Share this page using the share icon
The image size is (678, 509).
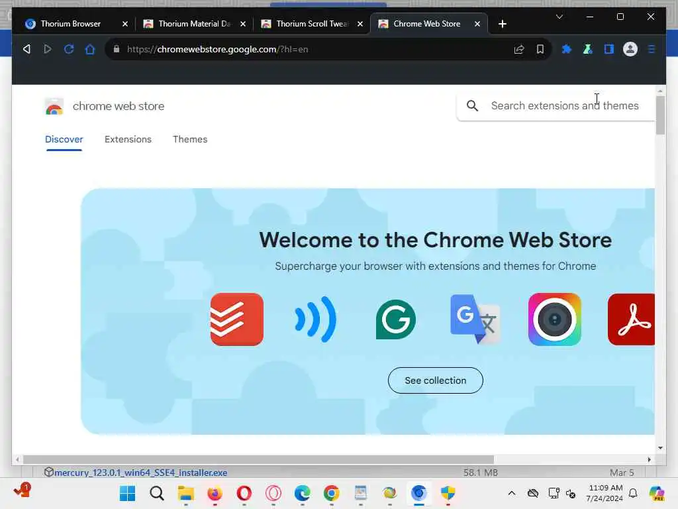(519, 49)
